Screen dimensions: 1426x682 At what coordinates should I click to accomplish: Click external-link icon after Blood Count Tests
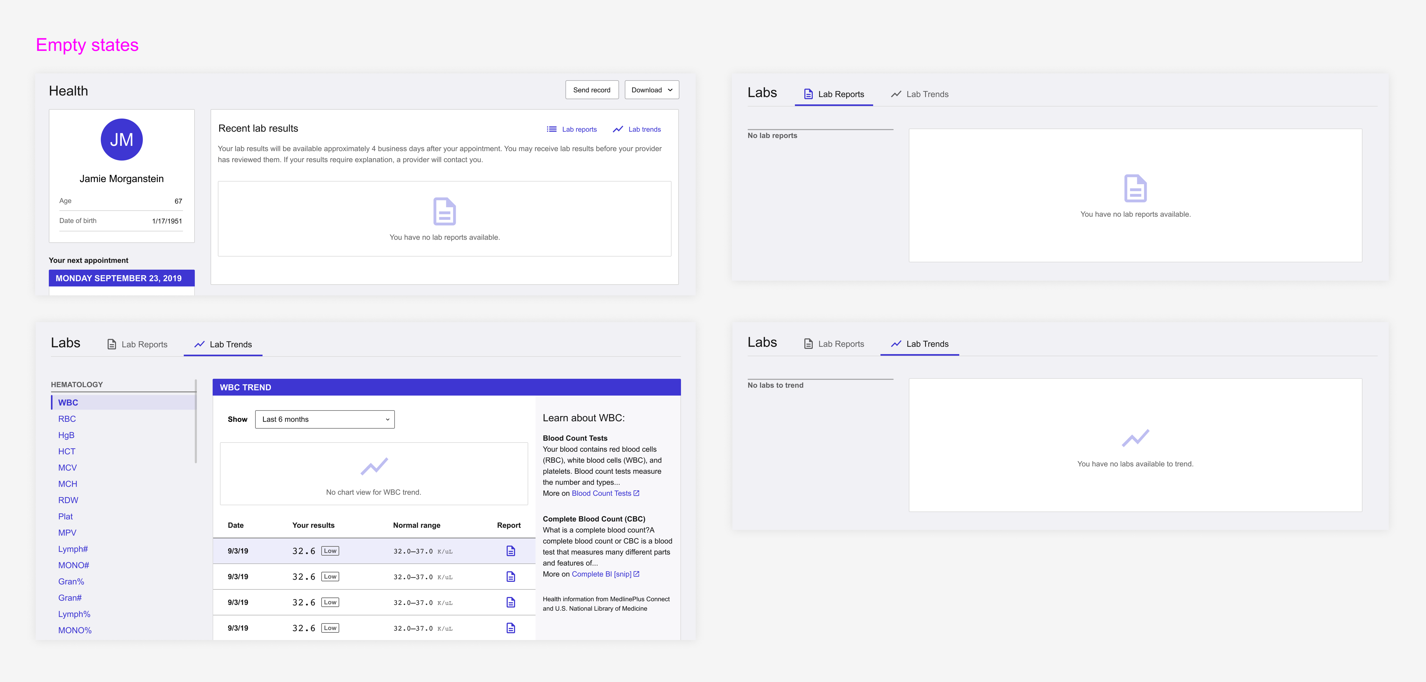click(636, 493)
